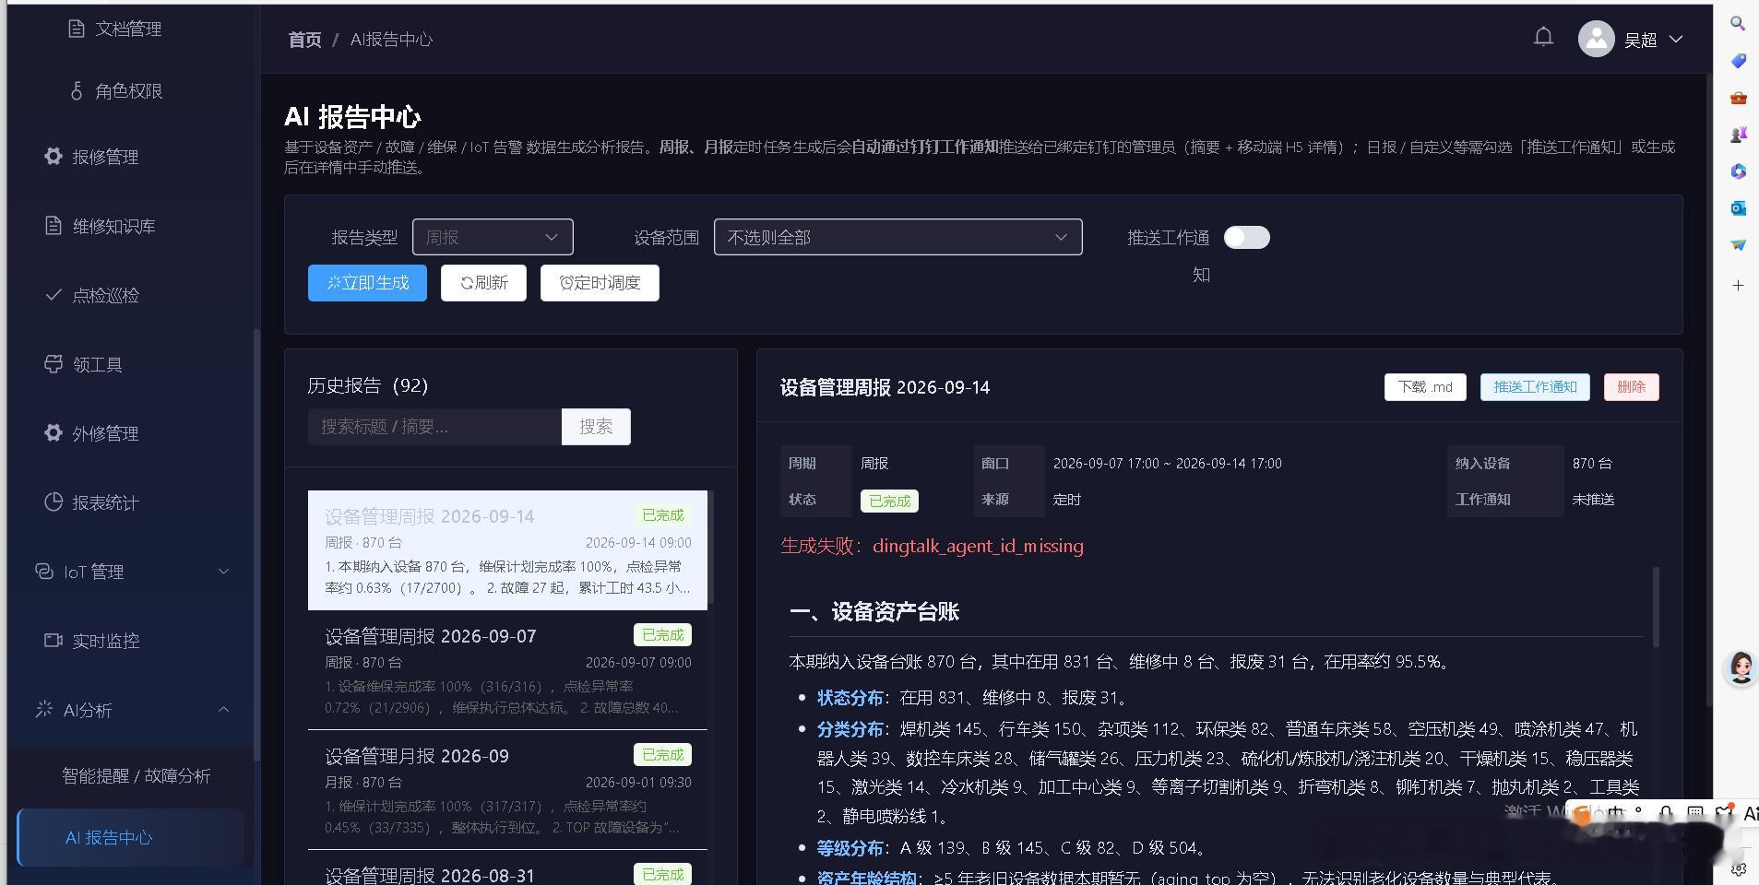The height and width of the screenshot is (885, 1759).
Task: Open 智能提醒 / 故障分析 page
Action: (136, 775)
